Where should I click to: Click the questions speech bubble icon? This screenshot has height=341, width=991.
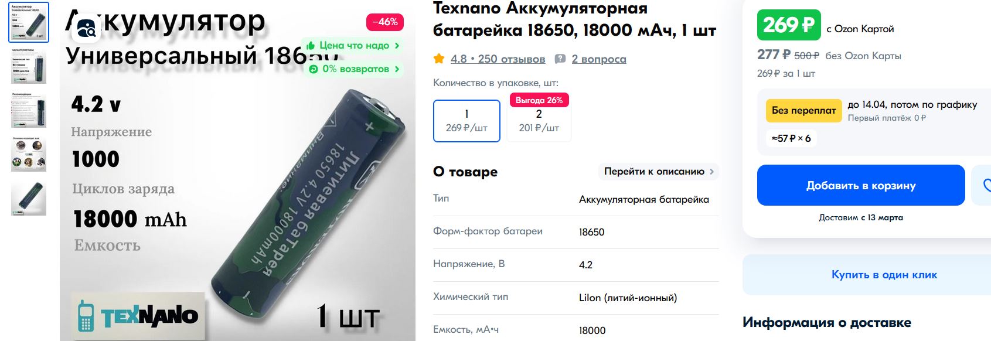[x=560, y=59]
